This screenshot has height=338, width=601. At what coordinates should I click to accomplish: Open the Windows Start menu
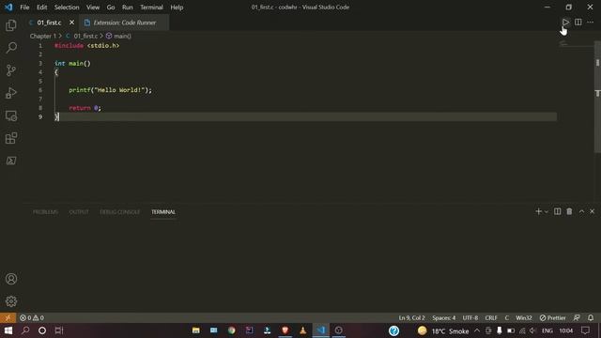pos(8,330)
